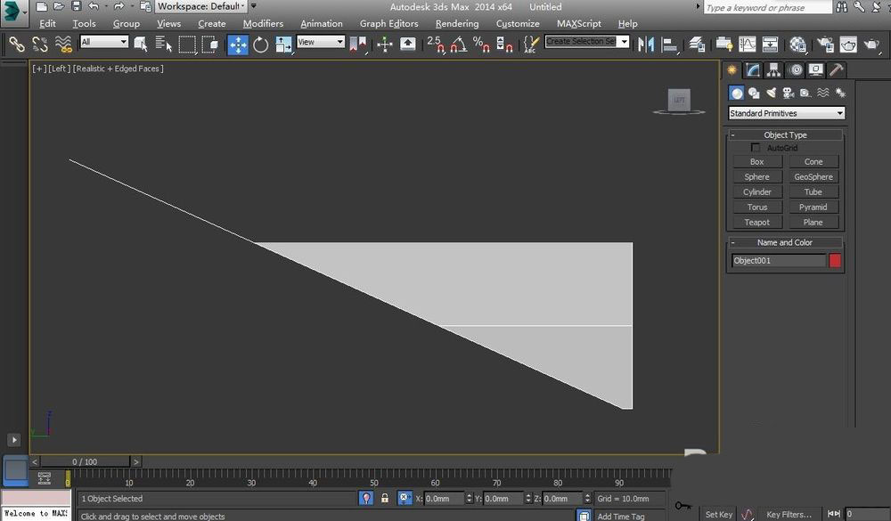This screenshot has width=891, height=521.
Task: Click the Mirror tool
Action: tap(646, 44)
